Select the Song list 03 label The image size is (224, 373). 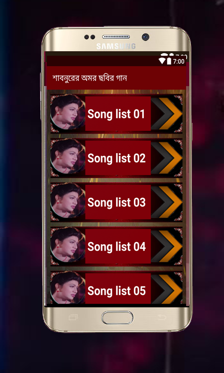point(116,202)
